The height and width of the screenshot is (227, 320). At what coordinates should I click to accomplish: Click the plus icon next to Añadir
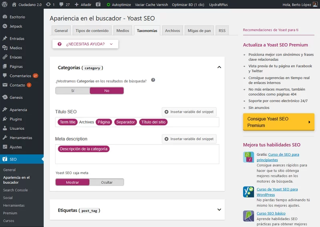pyautogui.click(x=76, y=4)
